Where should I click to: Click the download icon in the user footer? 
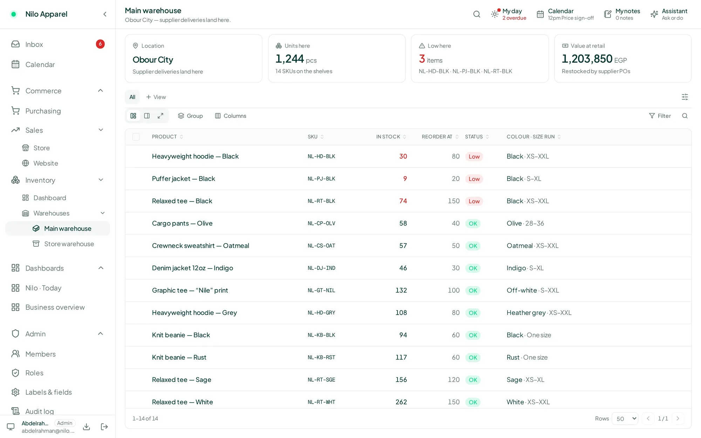(87, 427)
